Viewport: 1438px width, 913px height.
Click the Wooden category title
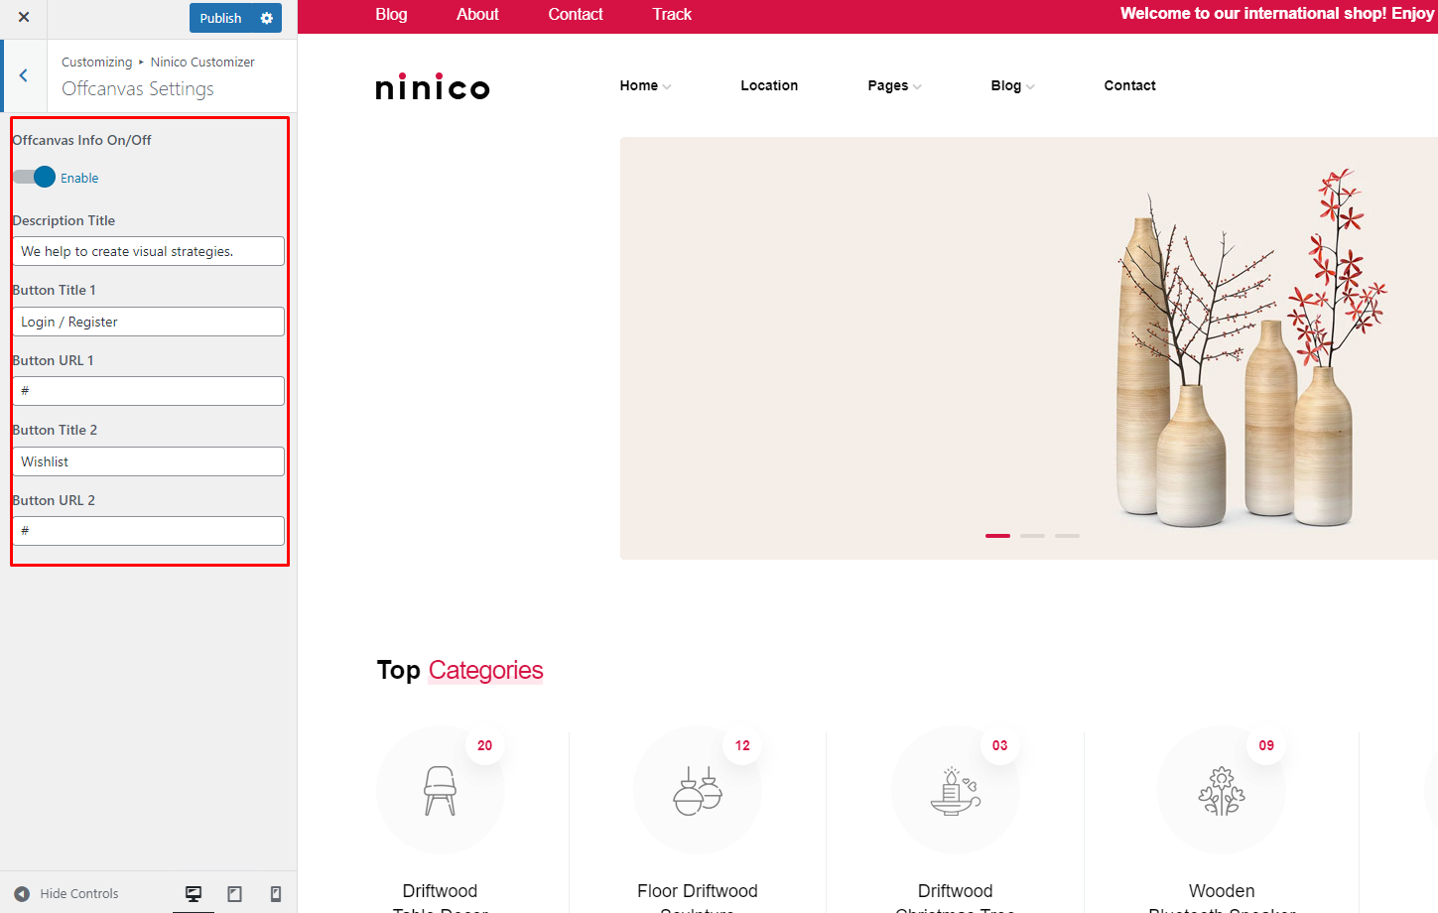click(x=1222, y=897)
